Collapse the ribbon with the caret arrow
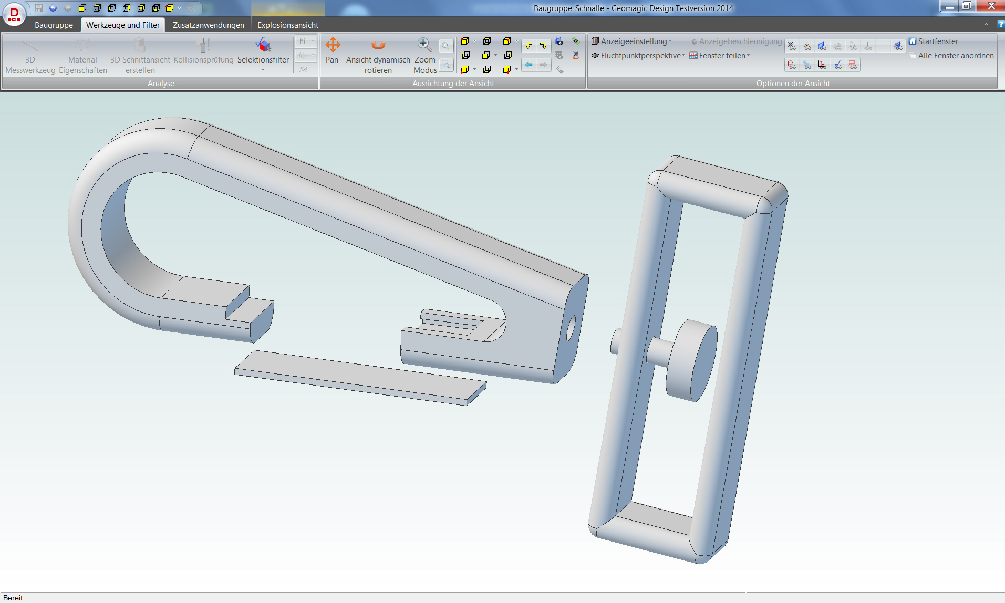Screen dimensions: 1005x603 [x=986, y=24]
